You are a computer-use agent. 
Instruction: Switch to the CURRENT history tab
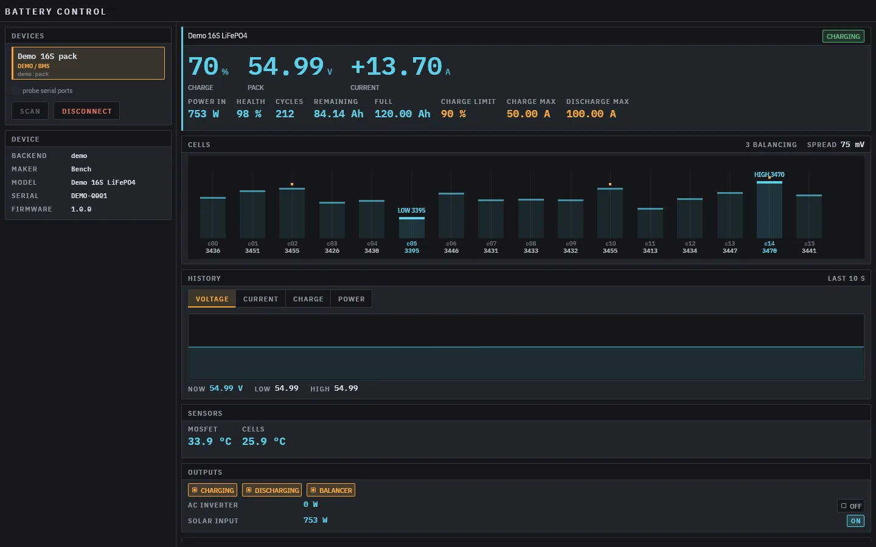click(260, 299)
